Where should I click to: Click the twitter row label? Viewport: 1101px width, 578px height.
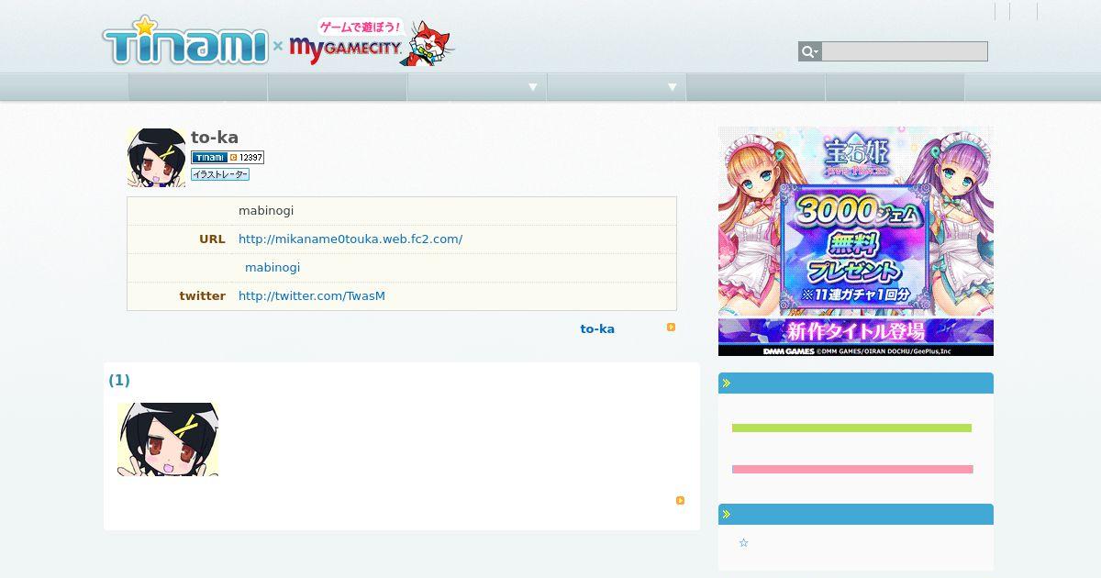pos(202,296)
